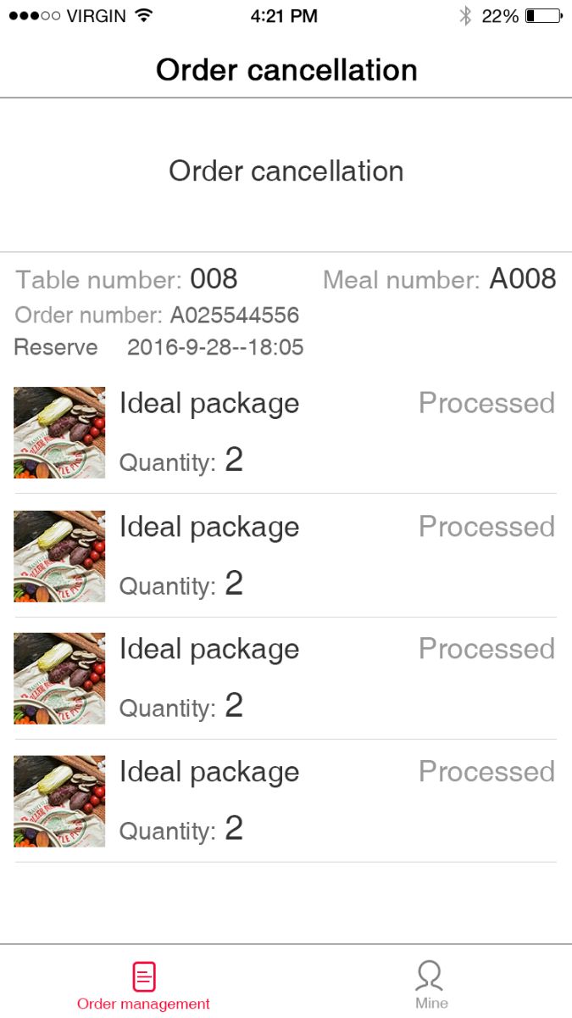Tap the meal number A008
This screenshot has height=1018, width=572.
pyautogui.click(x=523, y=279)
